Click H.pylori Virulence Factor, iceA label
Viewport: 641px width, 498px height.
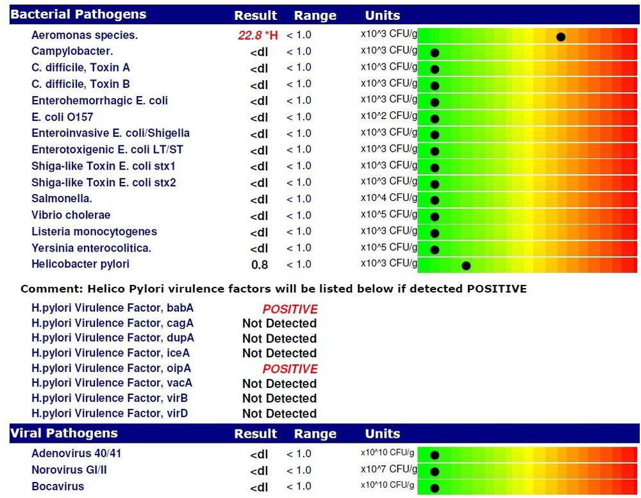click(x=110, y=353)
